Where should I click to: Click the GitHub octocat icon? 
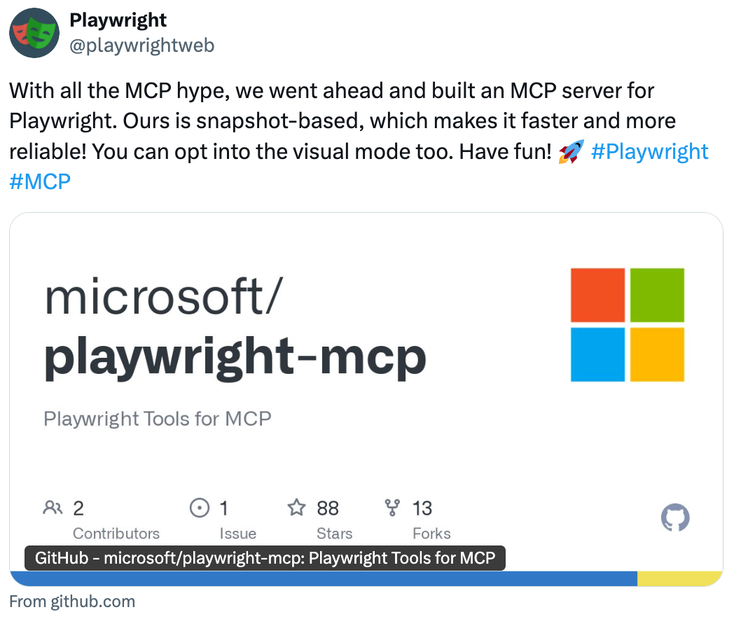pos(675,517)
